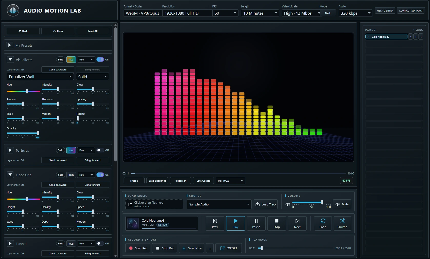This screenshot has height=259, width=430.
Task: Click Save Now download button
Action: coord(192,248)
